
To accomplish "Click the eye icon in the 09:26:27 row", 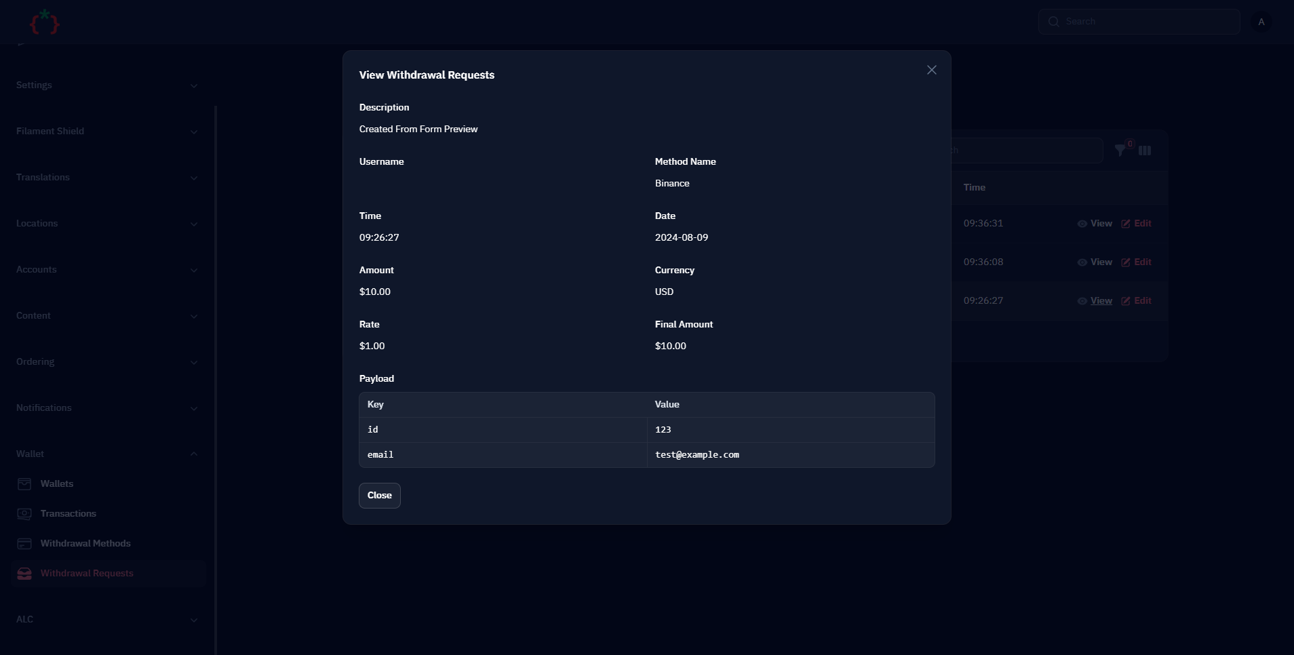I will point(1082,301).
